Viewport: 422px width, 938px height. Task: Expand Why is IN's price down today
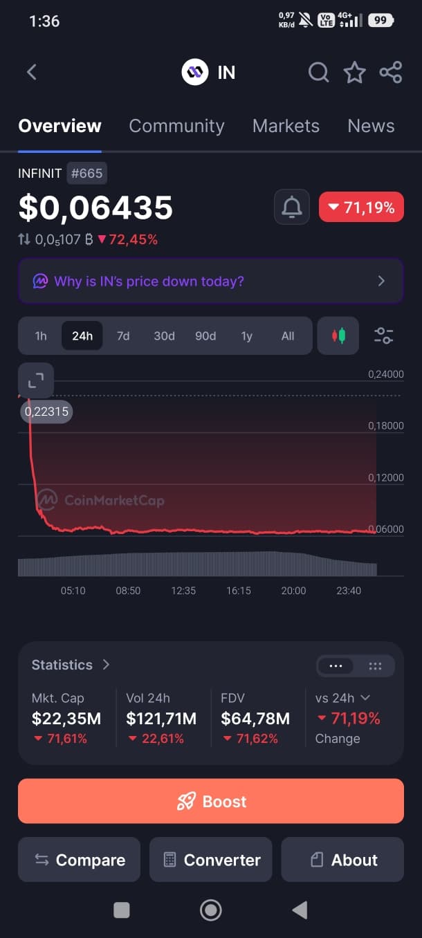point(211,282)
